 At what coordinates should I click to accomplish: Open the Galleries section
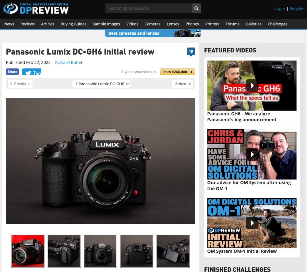coord(254,24)
